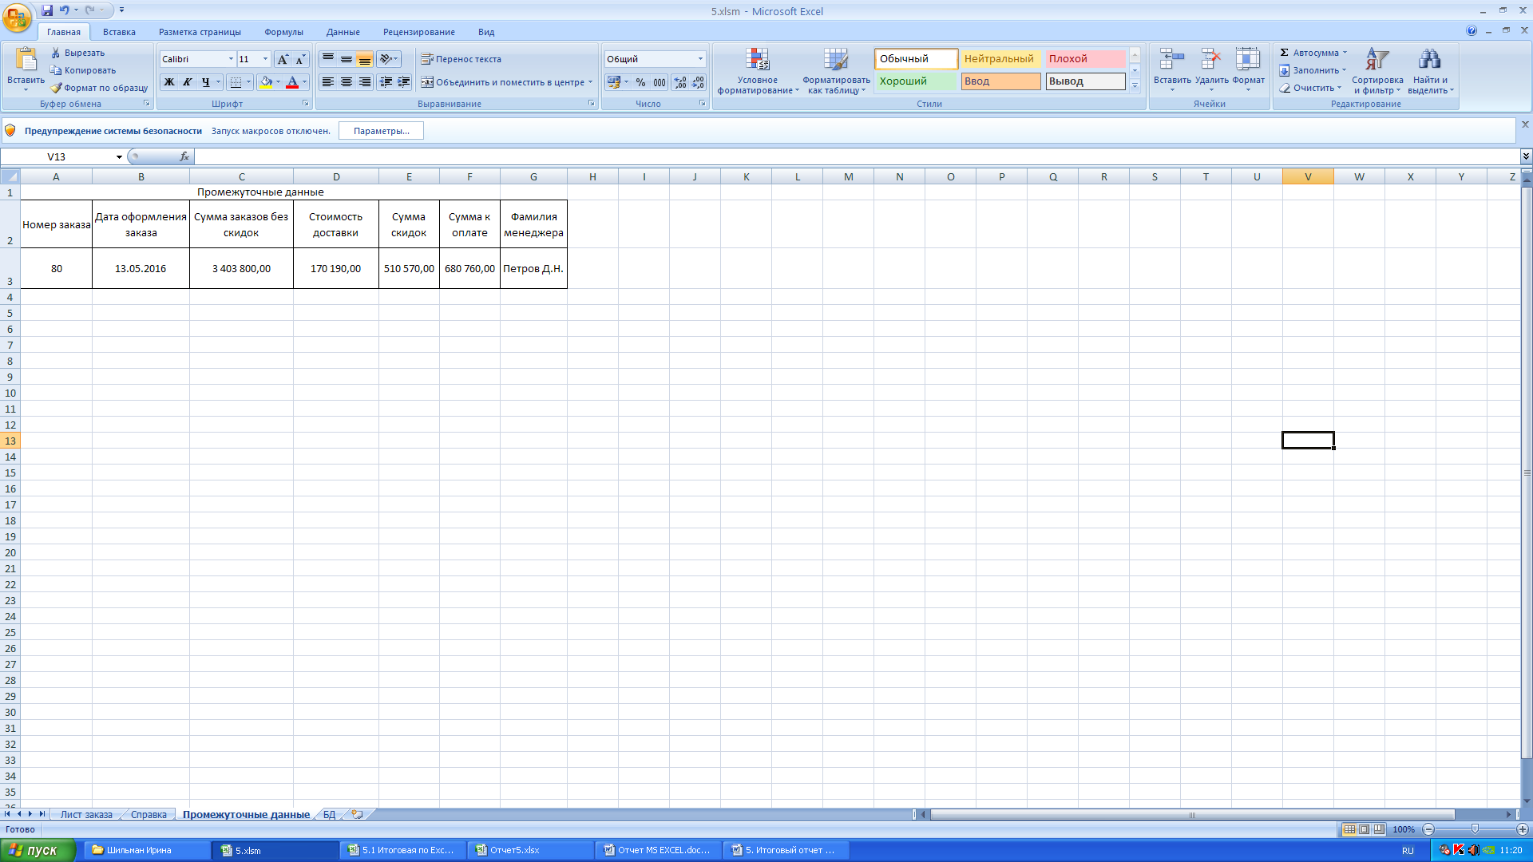
Task: Click the Insert Function fx icon
Action: click(x=184, y=156)
